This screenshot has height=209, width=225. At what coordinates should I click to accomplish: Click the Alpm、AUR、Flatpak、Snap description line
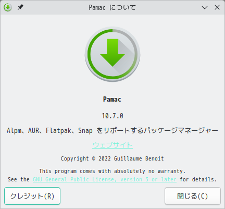coord(113,130)
